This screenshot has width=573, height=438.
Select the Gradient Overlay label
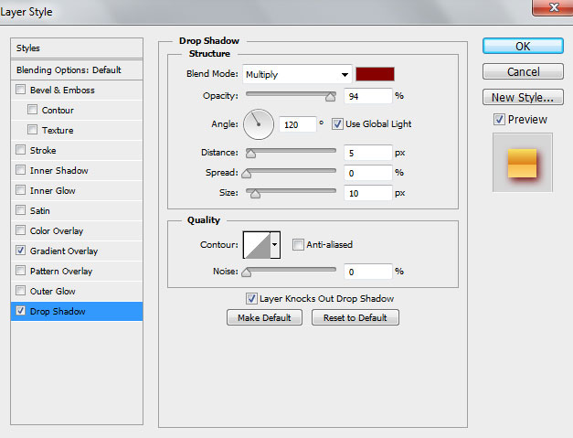[64, 251]
